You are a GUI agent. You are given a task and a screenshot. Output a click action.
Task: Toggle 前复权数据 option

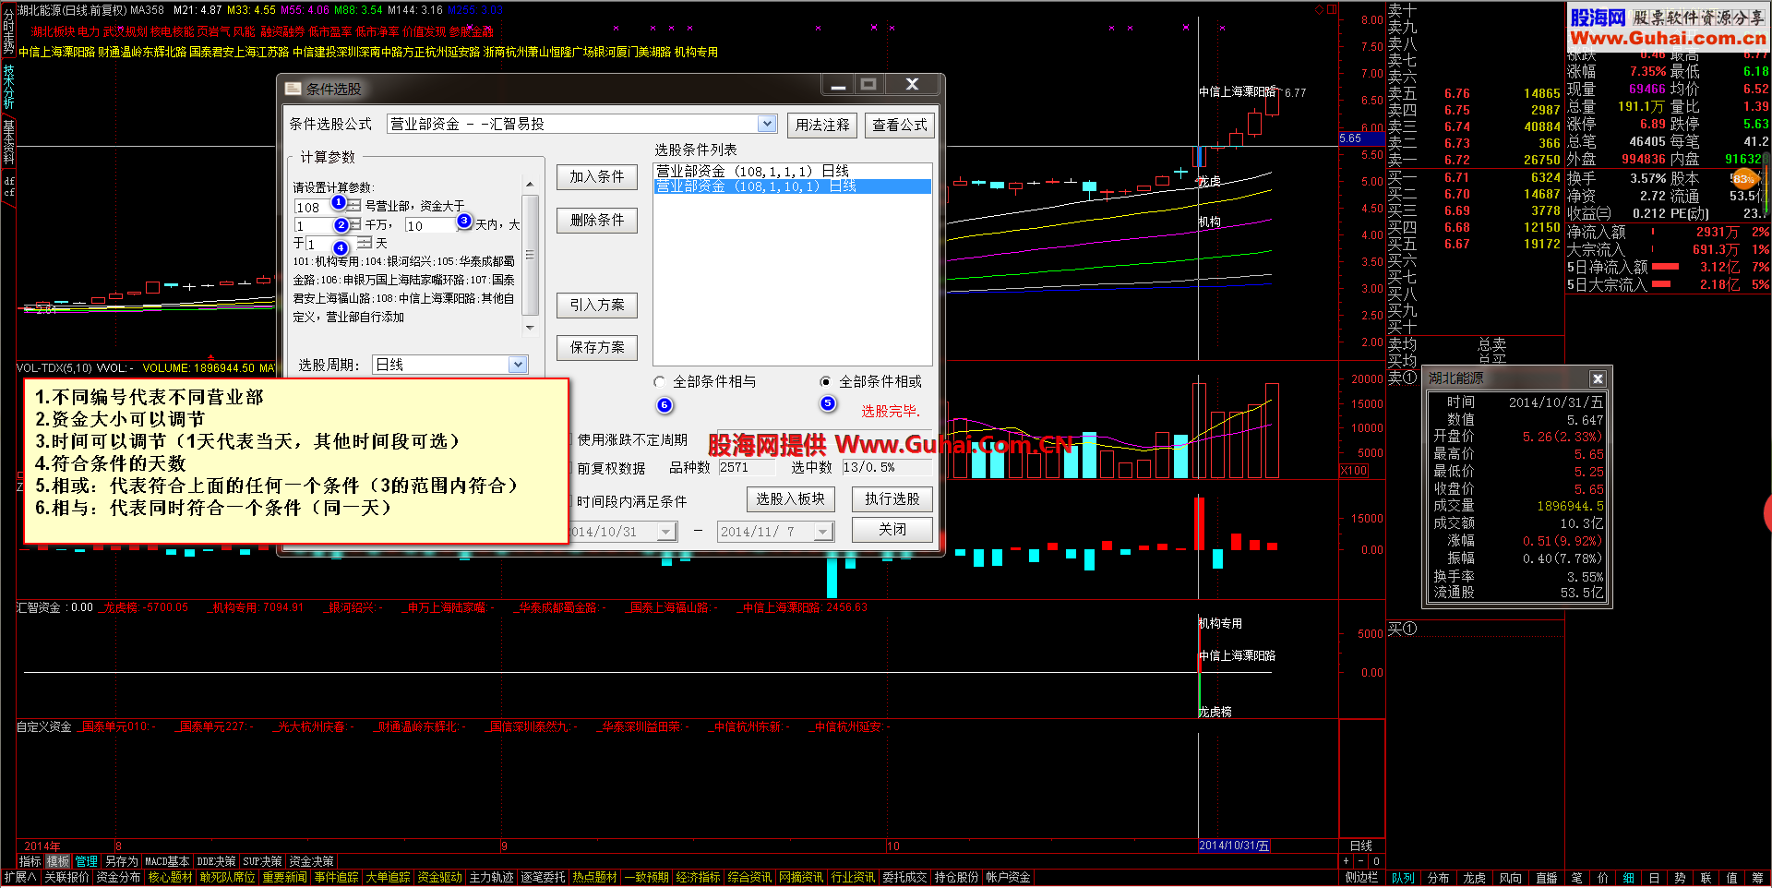coord(611,469)
